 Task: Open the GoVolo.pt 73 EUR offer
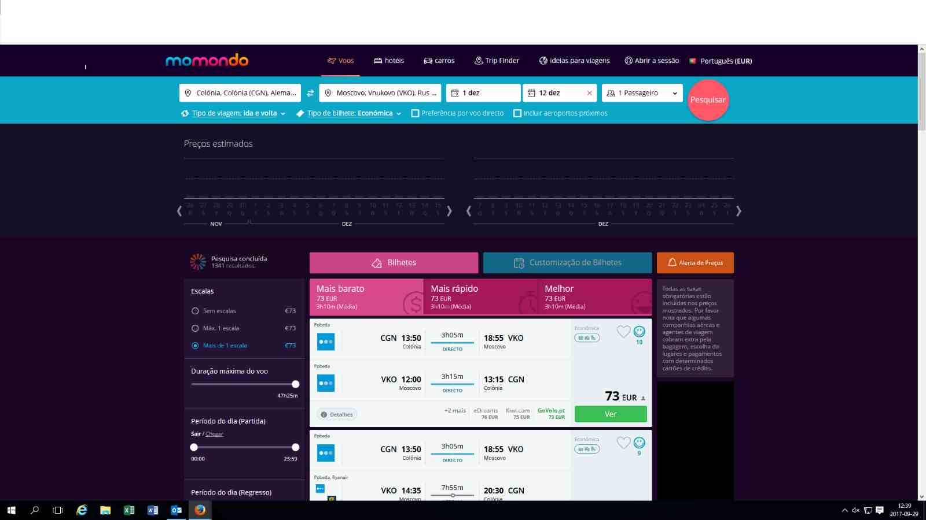551,414
